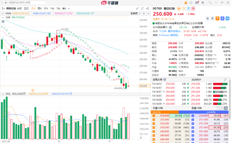Click the expand trades panel icon
The image size is (231, 143).
click(225, 79)
